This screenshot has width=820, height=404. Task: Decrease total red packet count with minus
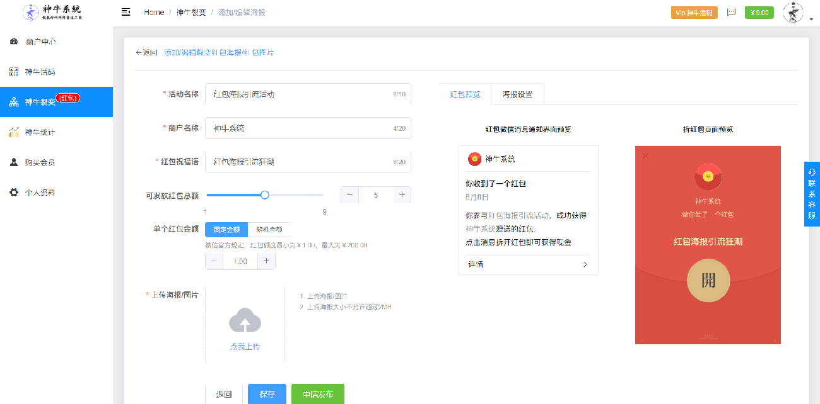(350, 195)
